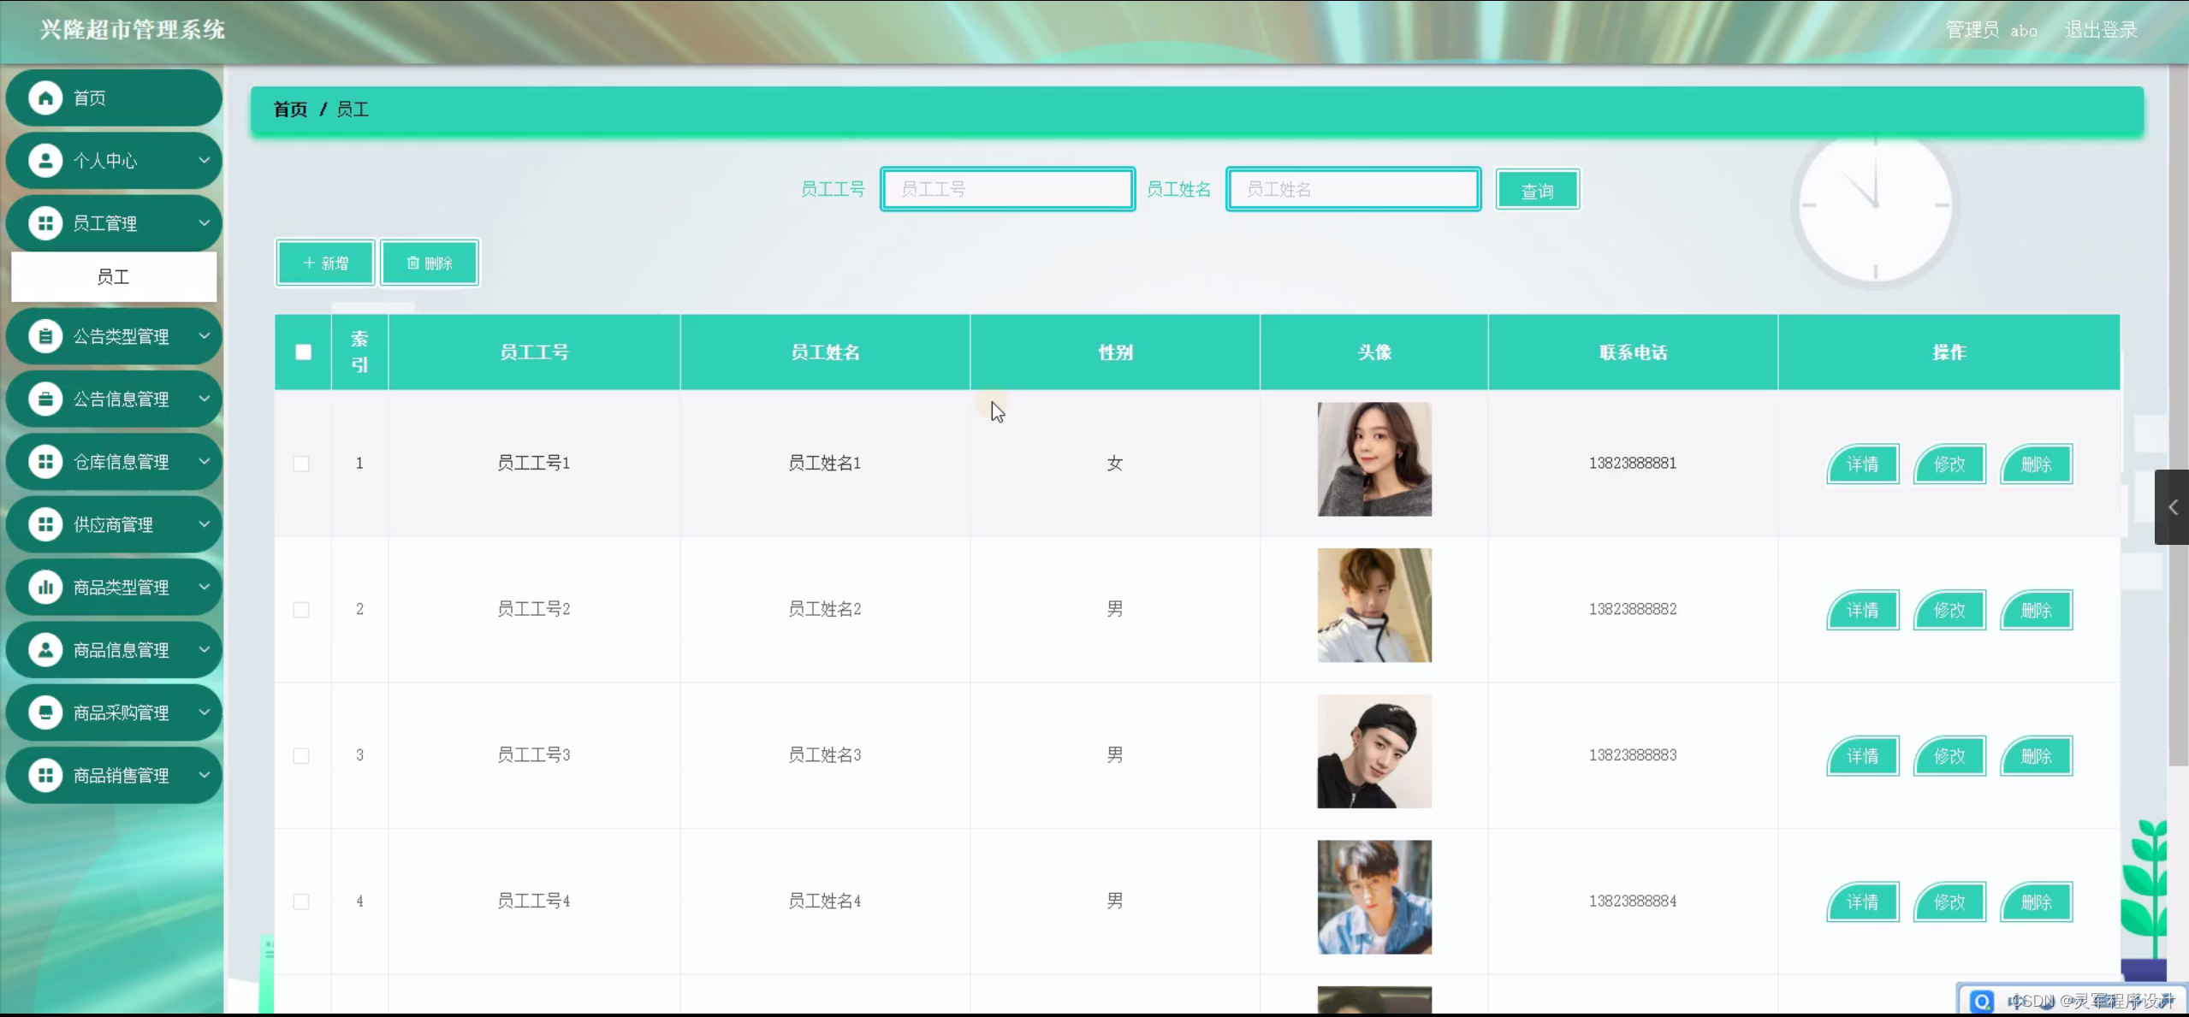Click the 商品采购管理 sidebar icon
The width and height of the screenshot is (2189, 1017).
point(45,712)
